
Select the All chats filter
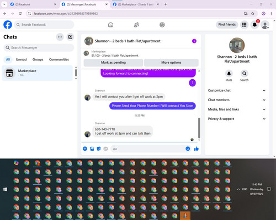pyautogui.click(x=8, y=59)
